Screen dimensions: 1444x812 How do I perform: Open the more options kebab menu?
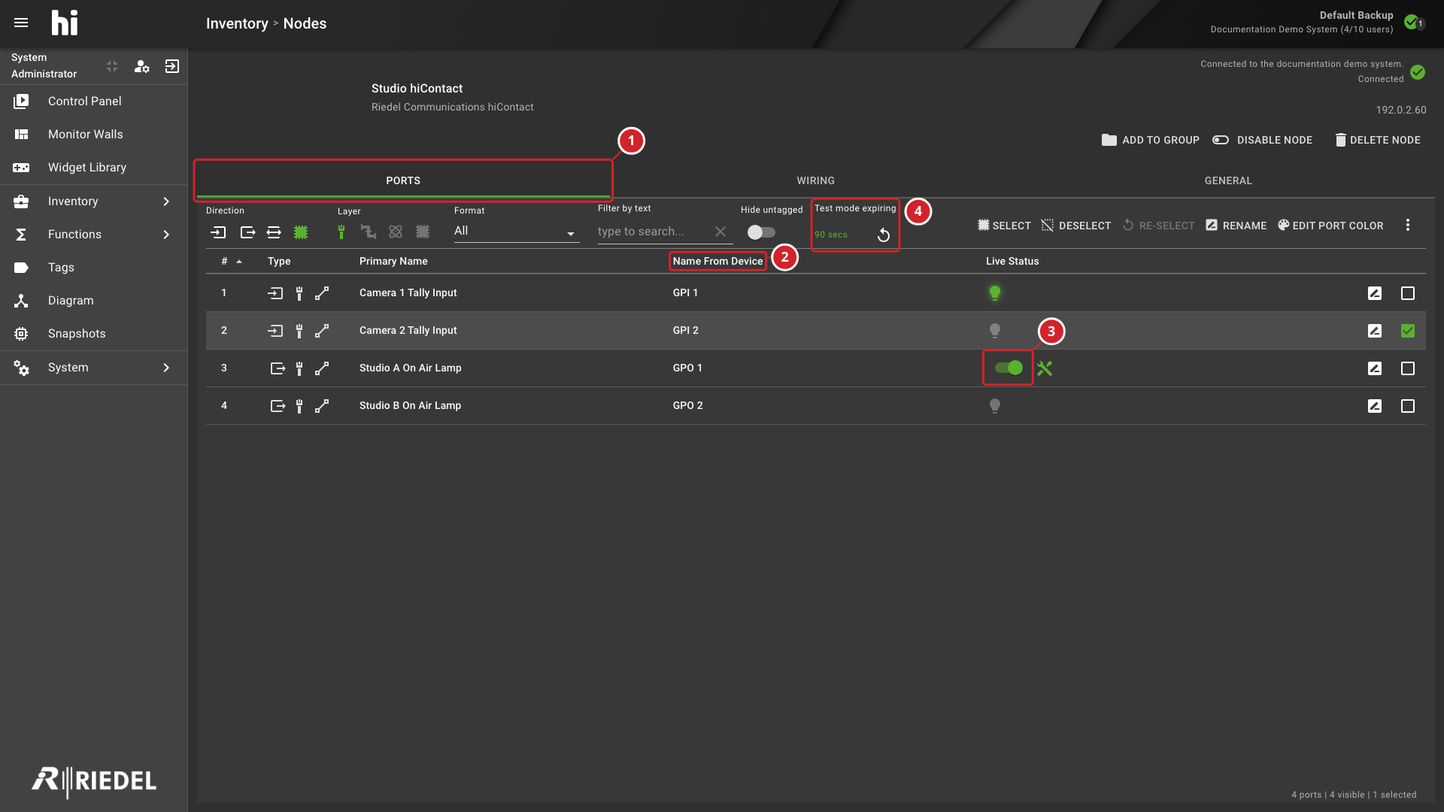(1408, 225)
